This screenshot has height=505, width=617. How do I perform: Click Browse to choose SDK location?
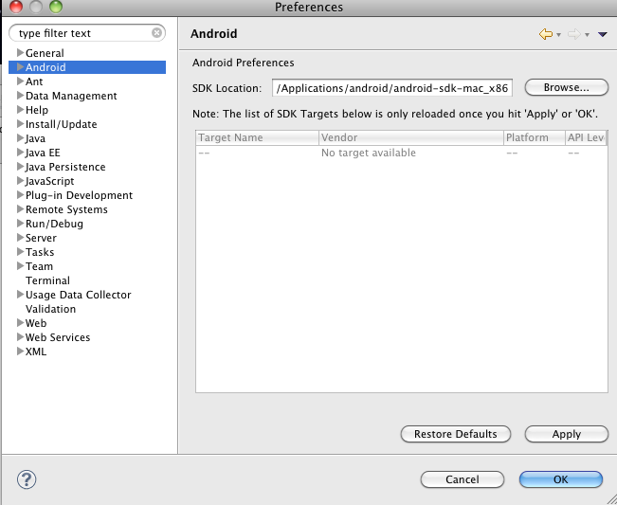(566, 87)
